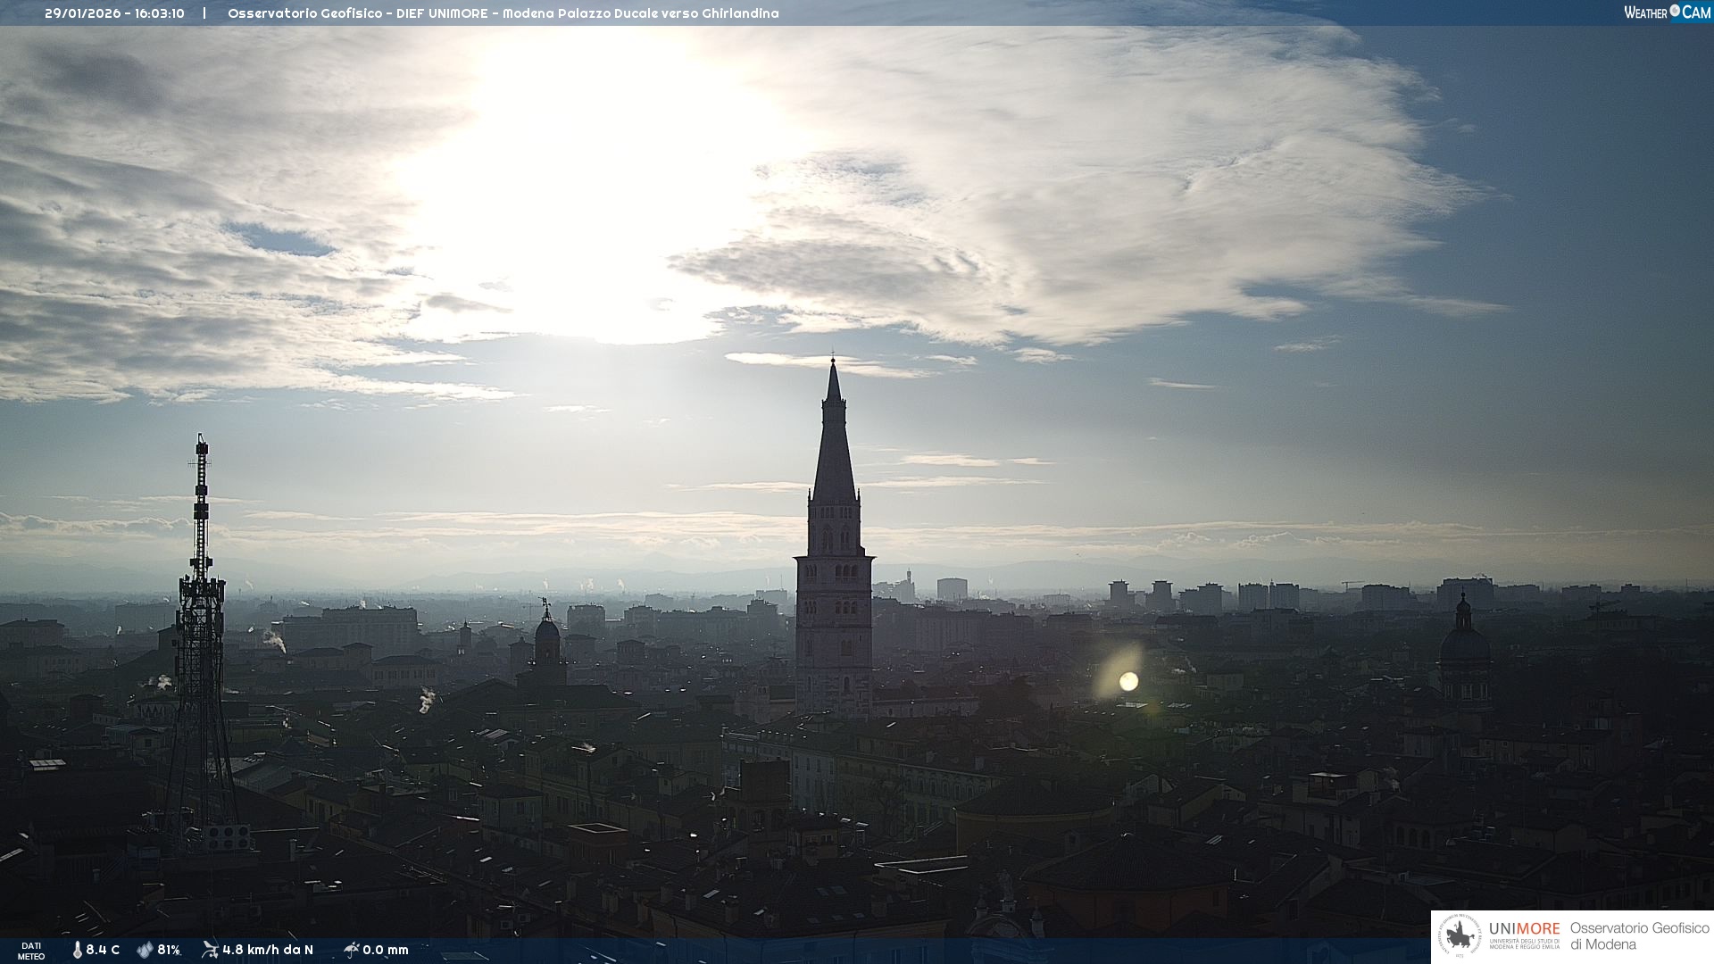Click the bright lens flare spot
This screenshot has width=1714, height=964.
tap(1128, 681)
